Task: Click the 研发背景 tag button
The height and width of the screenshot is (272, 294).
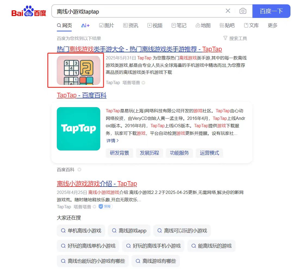Action: pos(120,153)
